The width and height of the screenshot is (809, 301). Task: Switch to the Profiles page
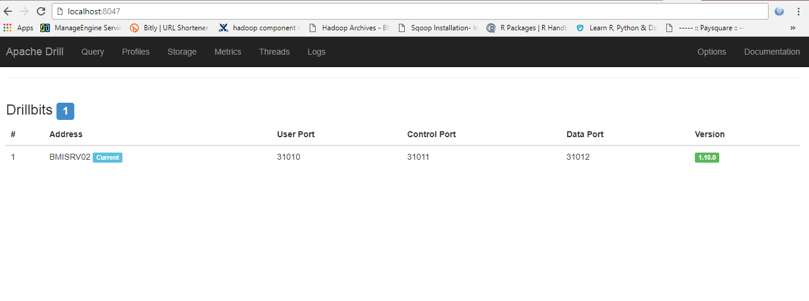136,52
